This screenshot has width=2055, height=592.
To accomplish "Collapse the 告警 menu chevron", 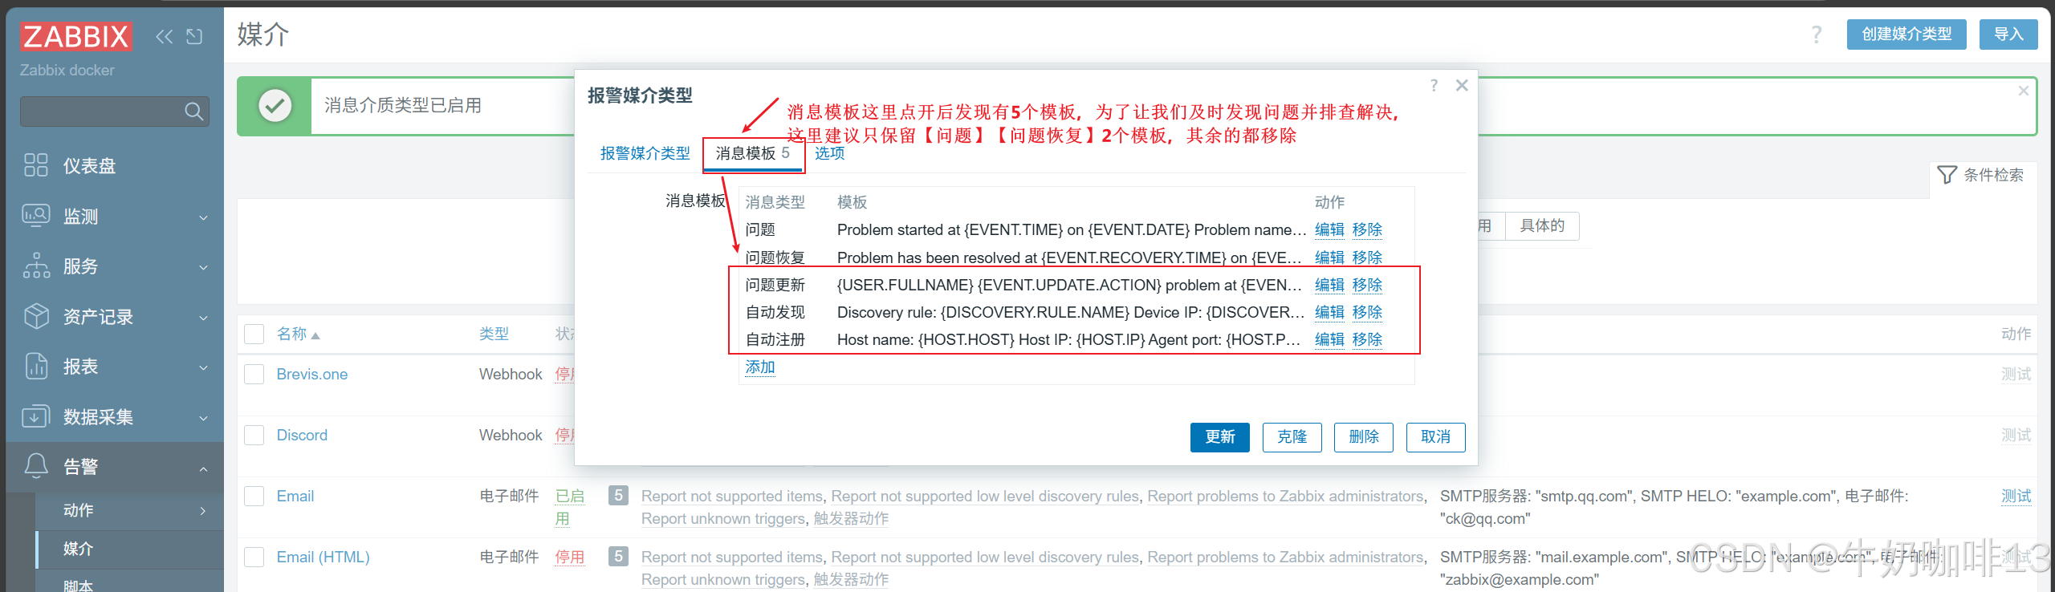I will (203, 468).
